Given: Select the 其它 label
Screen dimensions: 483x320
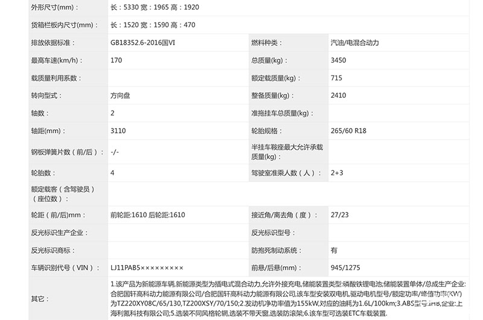Looking at the screenshot, I should click(x=40, y=299).
